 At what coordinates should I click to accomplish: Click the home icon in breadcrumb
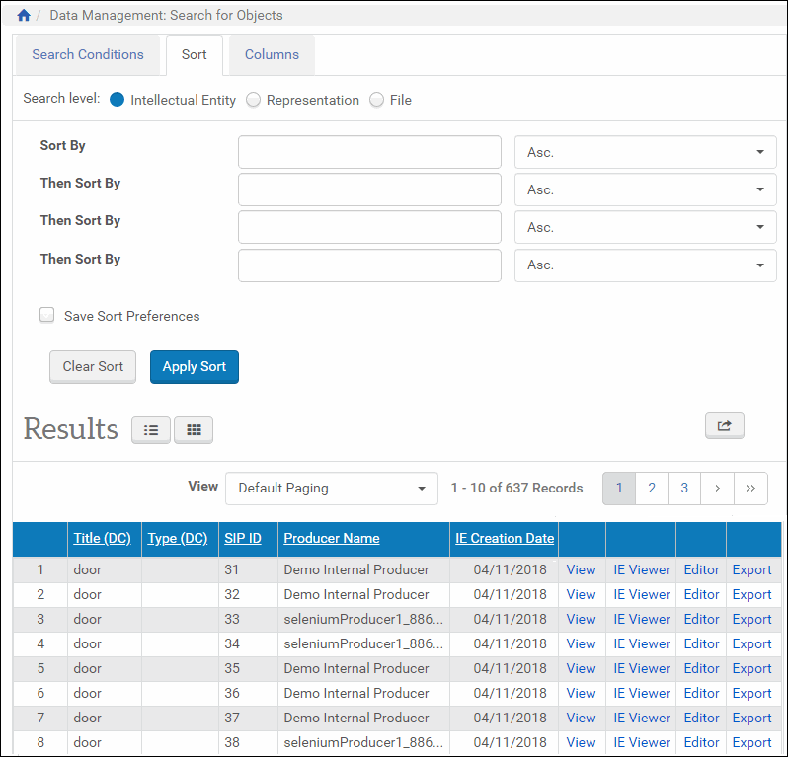click(x=24, y=16)
